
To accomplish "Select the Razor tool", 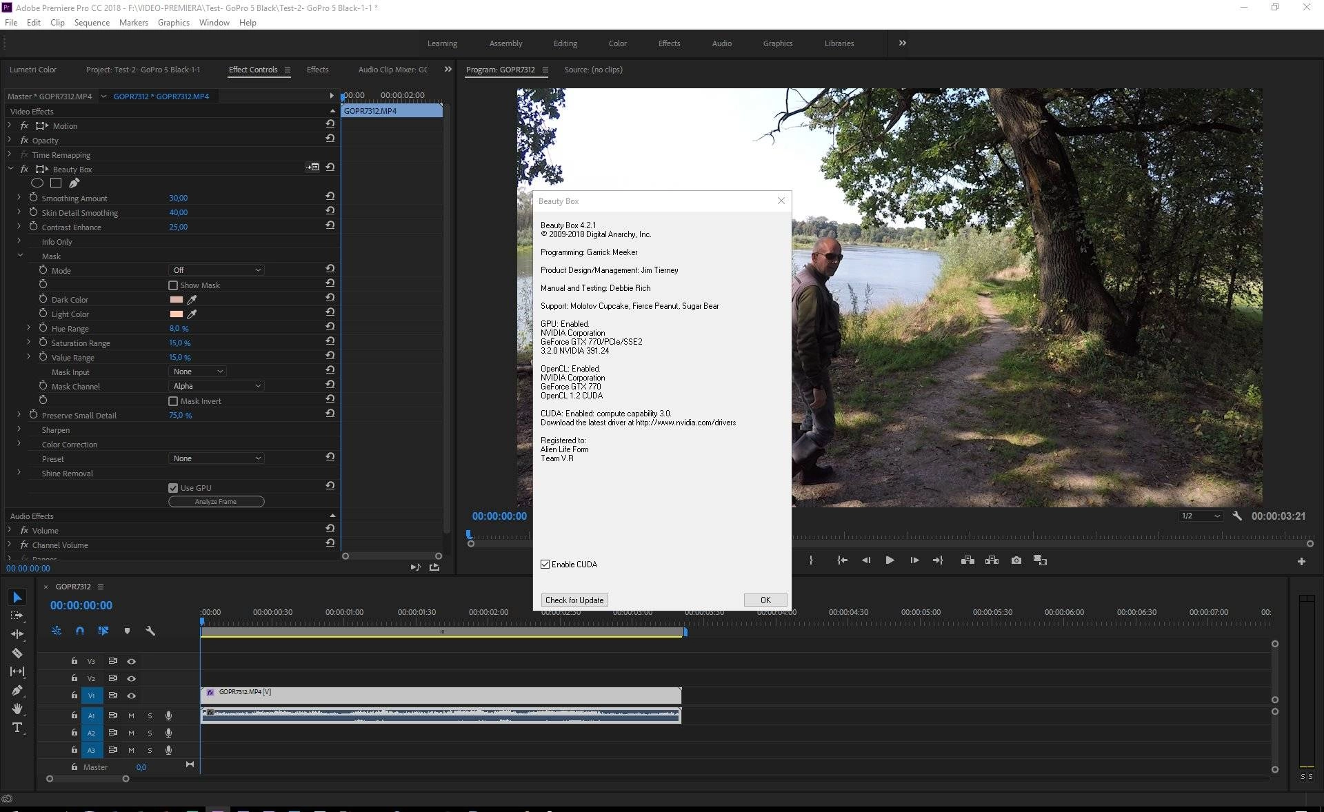I will (17, 653).
